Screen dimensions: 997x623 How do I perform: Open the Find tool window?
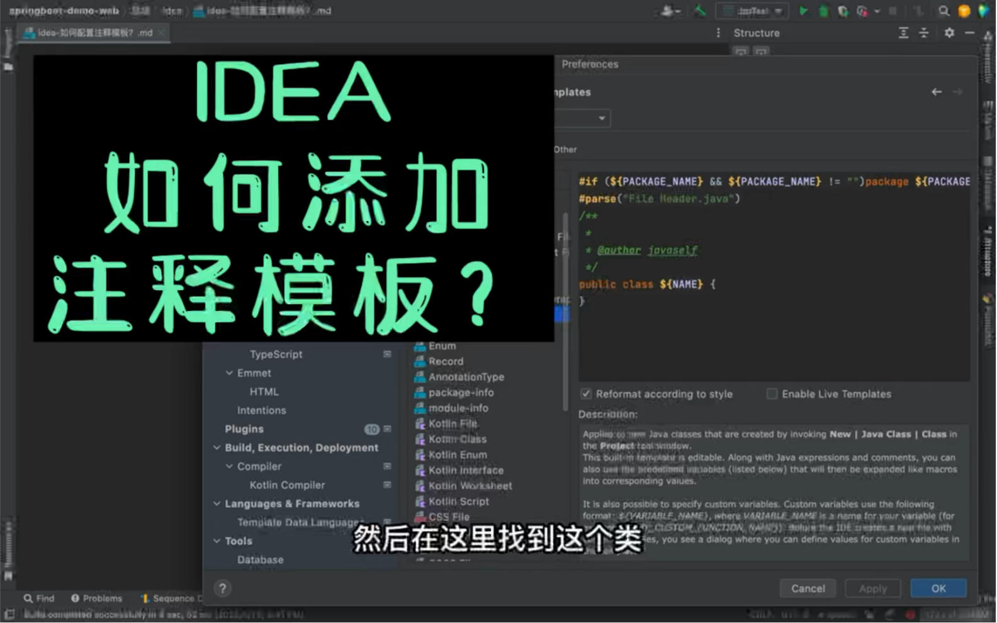point(39,598)
